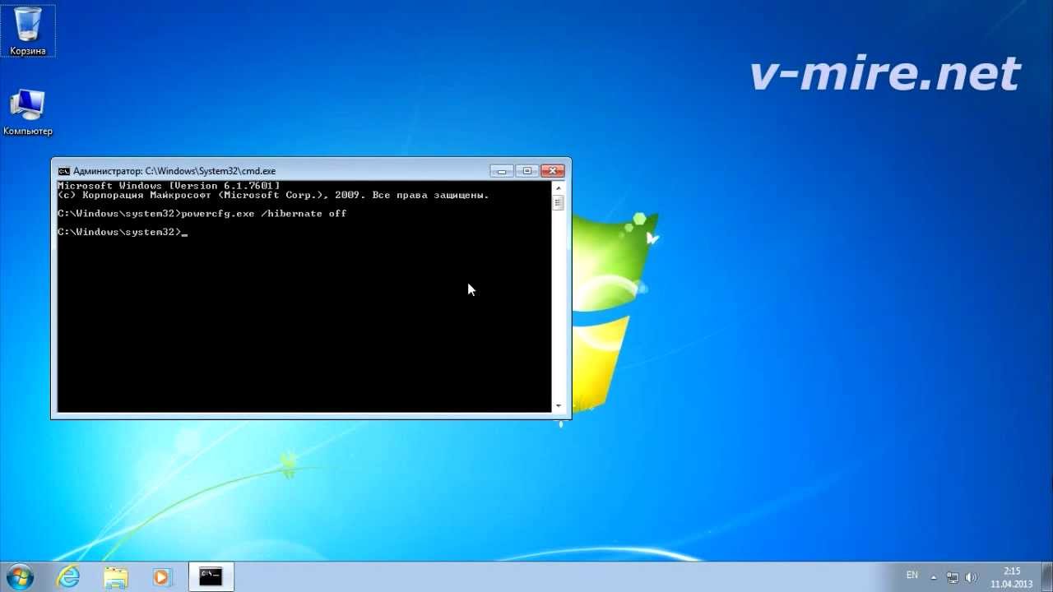Viewport: 1053px width, 592px height.
Task: Open the Windows Start orb
Action: click(x=20, y=576)
